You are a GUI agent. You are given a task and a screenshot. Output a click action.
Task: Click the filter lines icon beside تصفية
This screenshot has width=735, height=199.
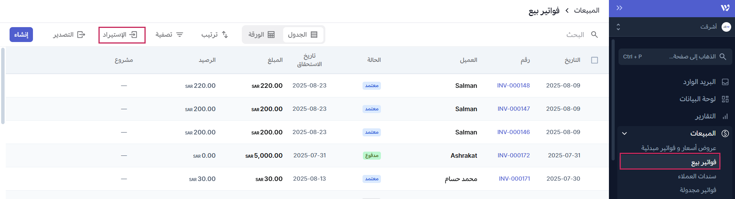pyautogui.click(x=180, y=35)
